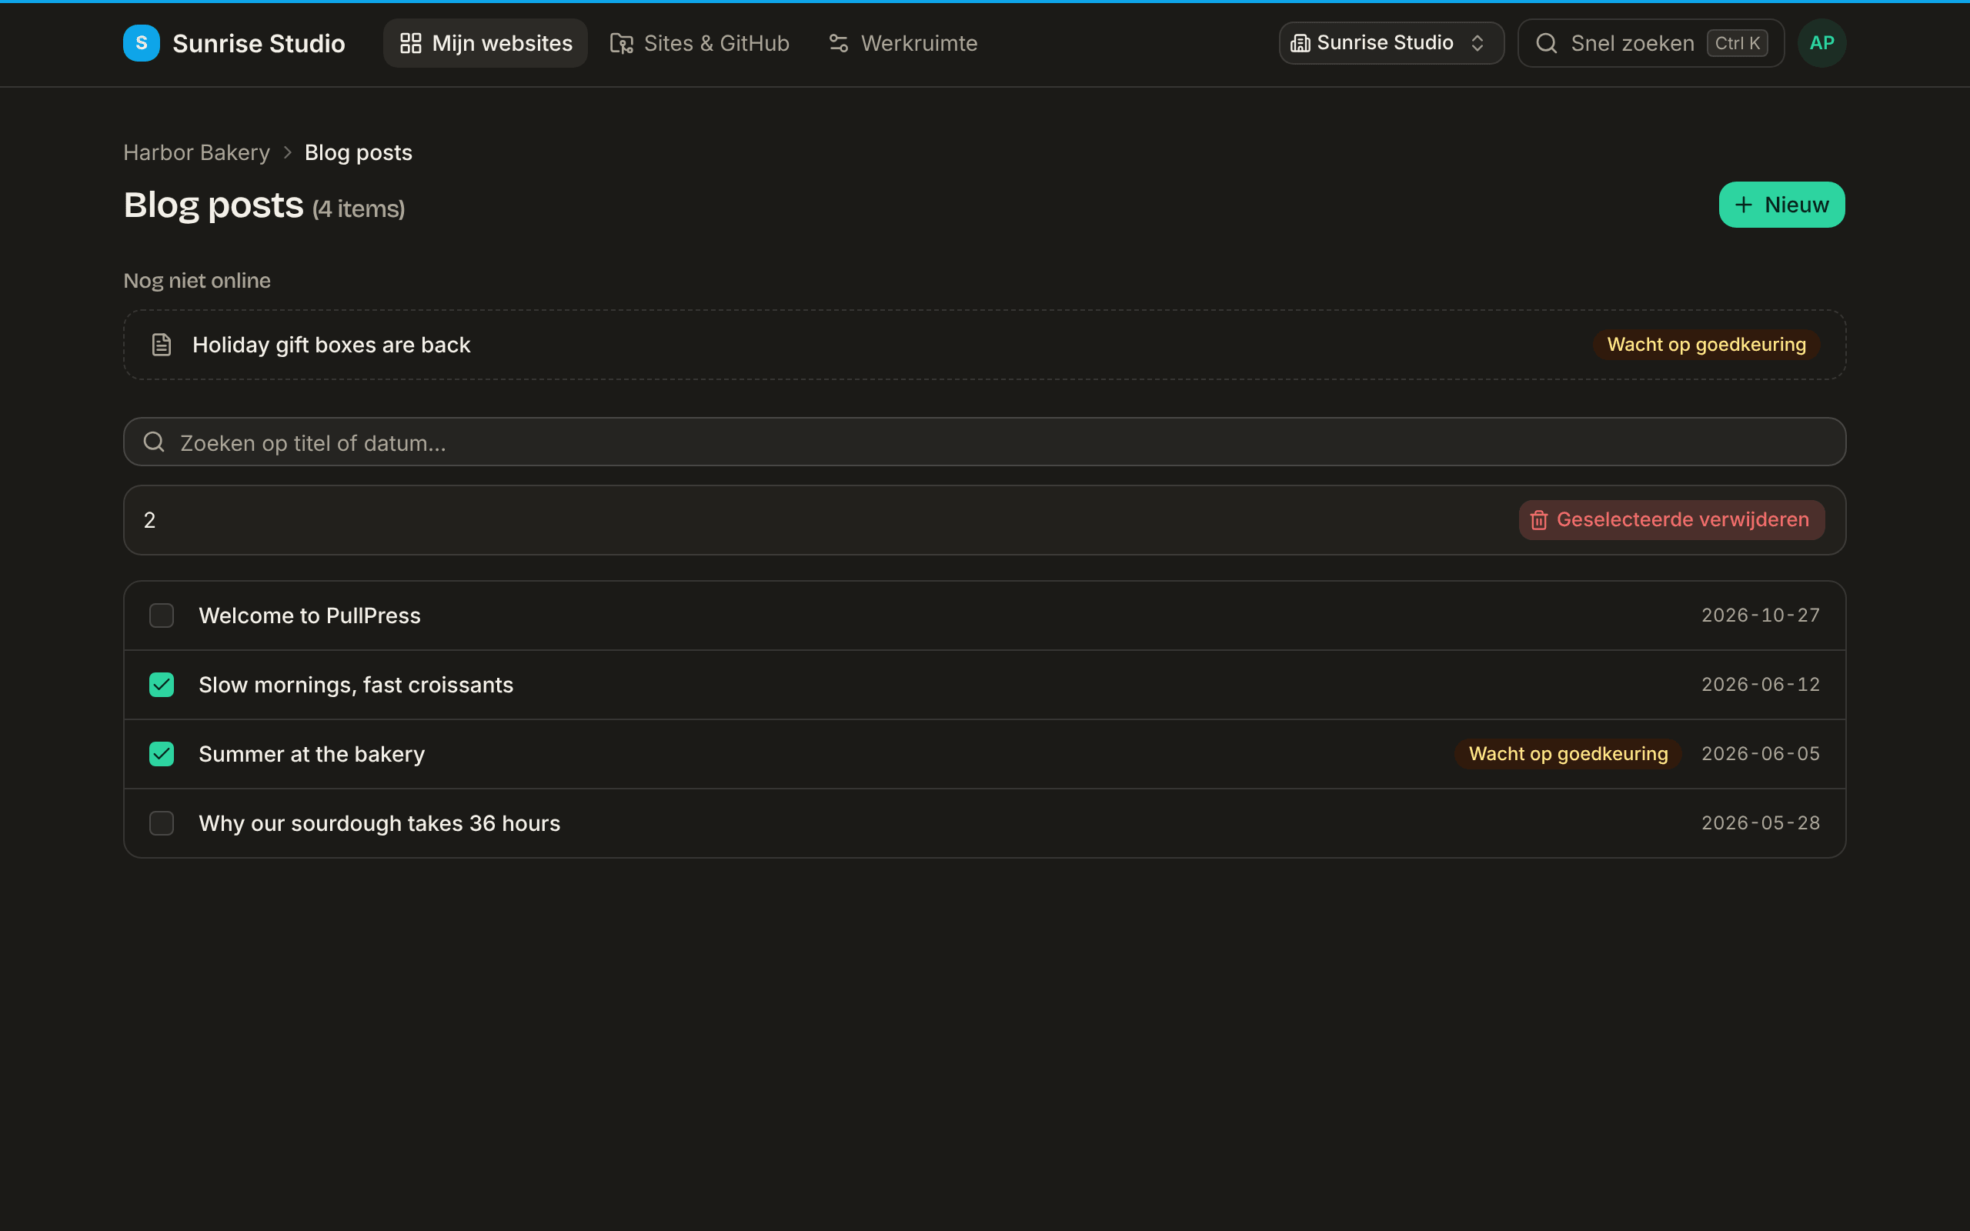Click the magnifier icon in Zoeken op titel field
This screenshot has width=1970, height=1231.
pos(154,442)
